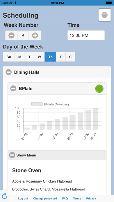Viewport: 114px width, 202px height.
Task: Collapse the Dining Halls section
Action: click(9, 72)
